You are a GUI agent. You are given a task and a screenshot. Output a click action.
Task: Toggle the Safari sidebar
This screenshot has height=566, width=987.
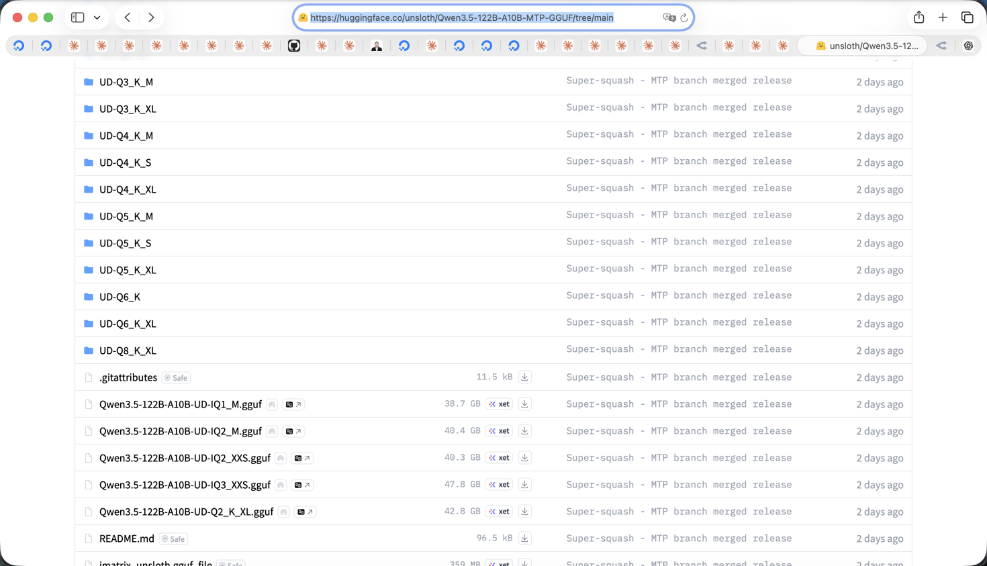pyautogui.click(x=78, y=17)
